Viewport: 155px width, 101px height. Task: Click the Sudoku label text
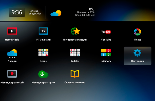click(75, 61)
